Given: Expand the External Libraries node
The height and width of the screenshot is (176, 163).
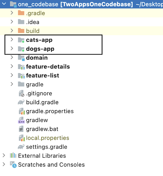Looking at the screenshot, I should click(4, 155).
